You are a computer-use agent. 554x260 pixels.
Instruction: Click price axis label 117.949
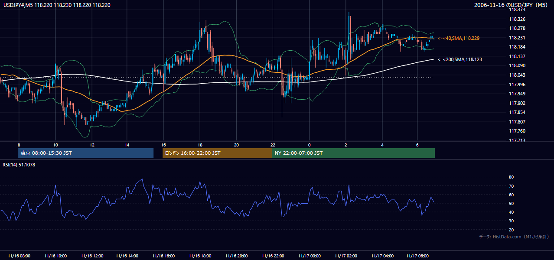(517, 94)
